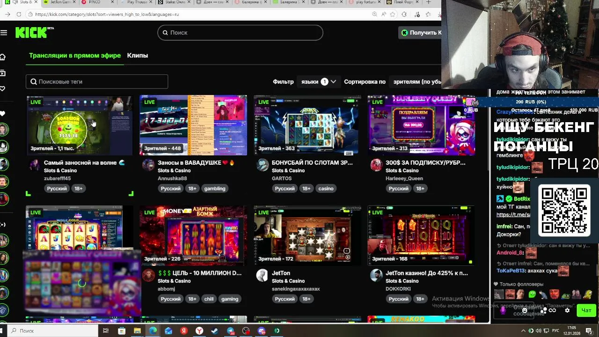Open Home icon in the left sidebar
The image size is (599, 337).
pyautogui.click(x=3, y=57)
